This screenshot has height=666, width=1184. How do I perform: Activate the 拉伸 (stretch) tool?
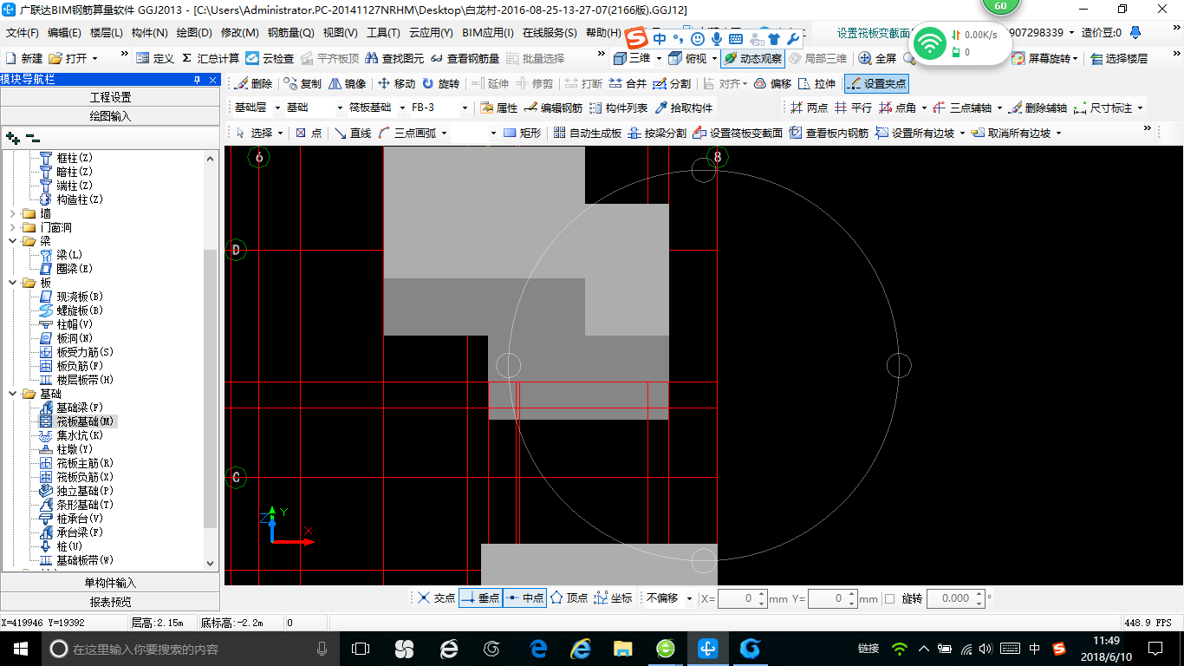tap(817, 84)
